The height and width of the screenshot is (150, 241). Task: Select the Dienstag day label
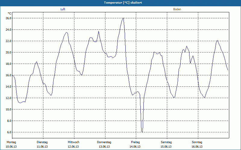pyautogui.click(x=42, y=142)
